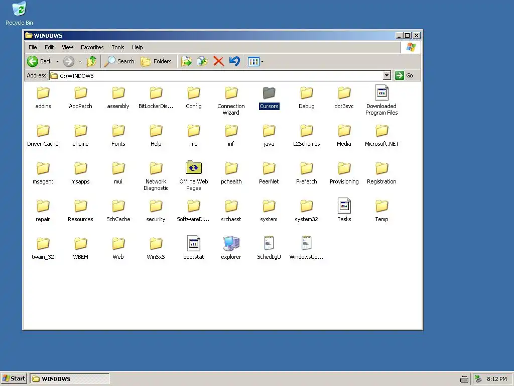The width and height of the screenshot is (514, 386).
Task: Open the Help menu
Action: coord(138,47)
